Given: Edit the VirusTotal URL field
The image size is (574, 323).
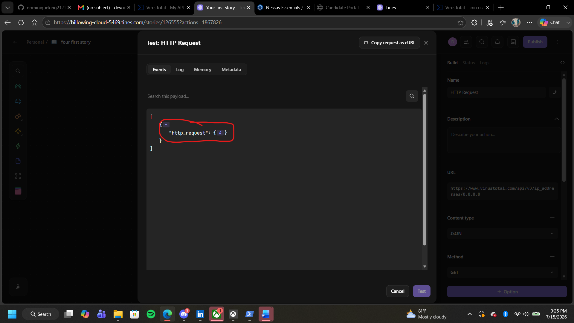Looking at the screenshot, I should [x=503, y=191].
